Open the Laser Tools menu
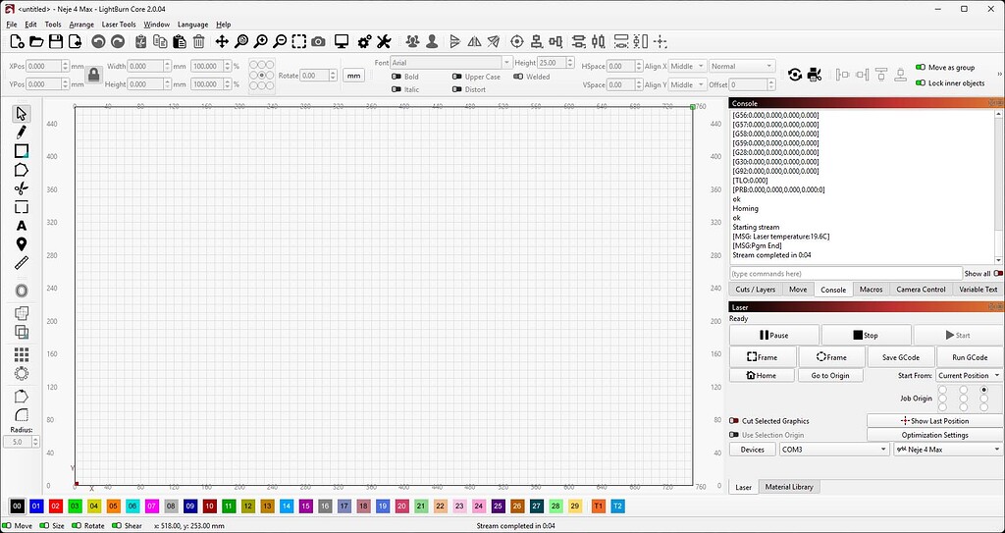The width and height of the screenshot is (1005, 533). click(x=119, y=25)
